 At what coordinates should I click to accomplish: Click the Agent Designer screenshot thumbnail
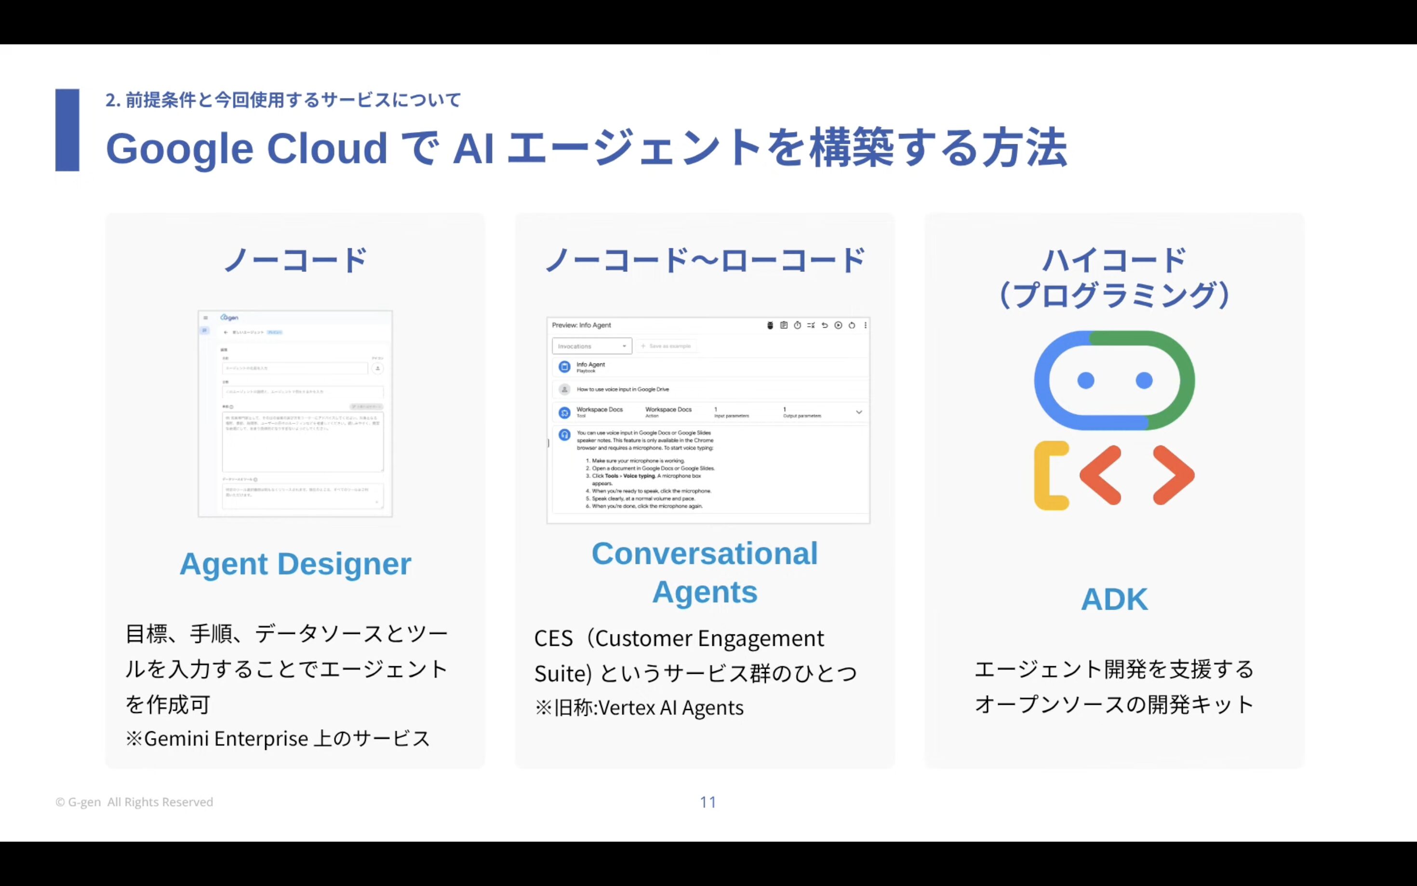click(x=295, y=414)
